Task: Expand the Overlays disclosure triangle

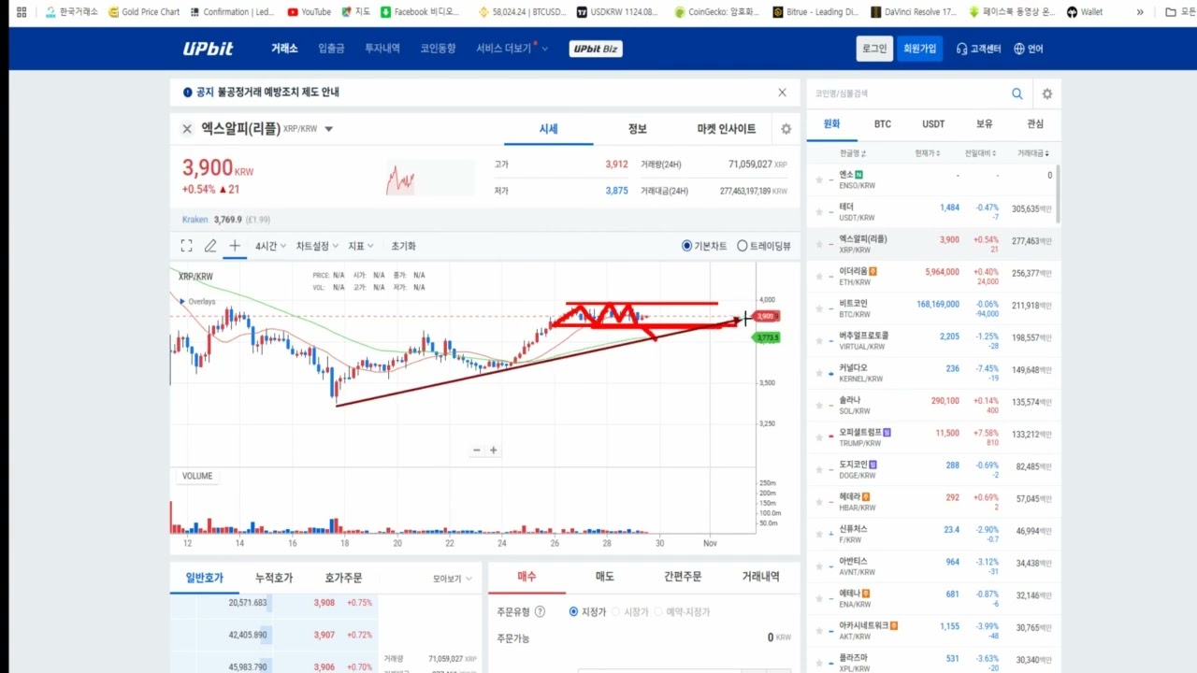Action: [x=182, y=302]
